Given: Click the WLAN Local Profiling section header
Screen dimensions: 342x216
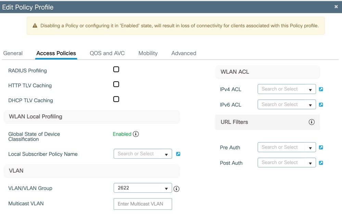Looking at the screenshot, I should coord(92,117).
